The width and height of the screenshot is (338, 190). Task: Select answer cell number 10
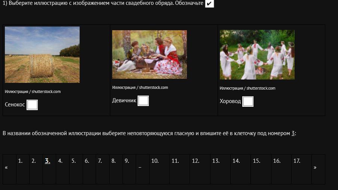click(160, 169)
